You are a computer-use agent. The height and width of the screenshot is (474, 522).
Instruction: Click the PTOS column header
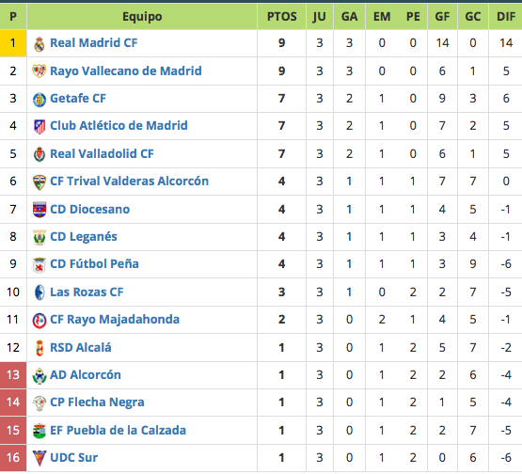(x=281, y=17)
